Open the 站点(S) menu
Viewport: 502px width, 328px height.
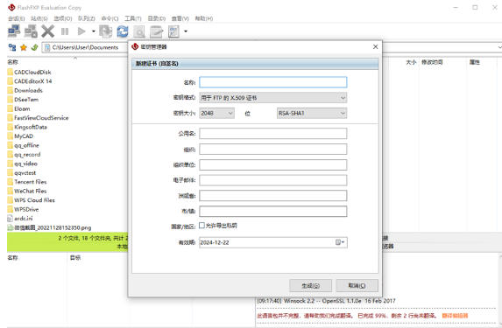(39, 18)
